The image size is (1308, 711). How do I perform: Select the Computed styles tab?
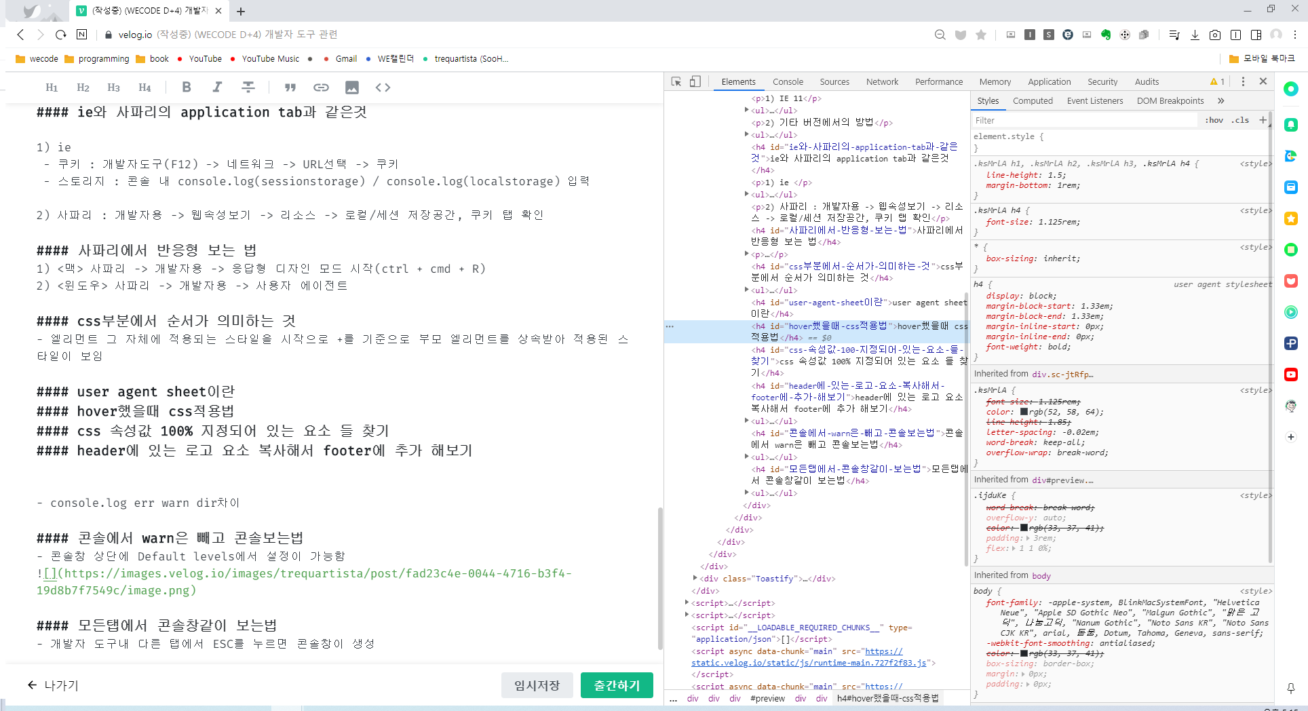point(1033,100)
